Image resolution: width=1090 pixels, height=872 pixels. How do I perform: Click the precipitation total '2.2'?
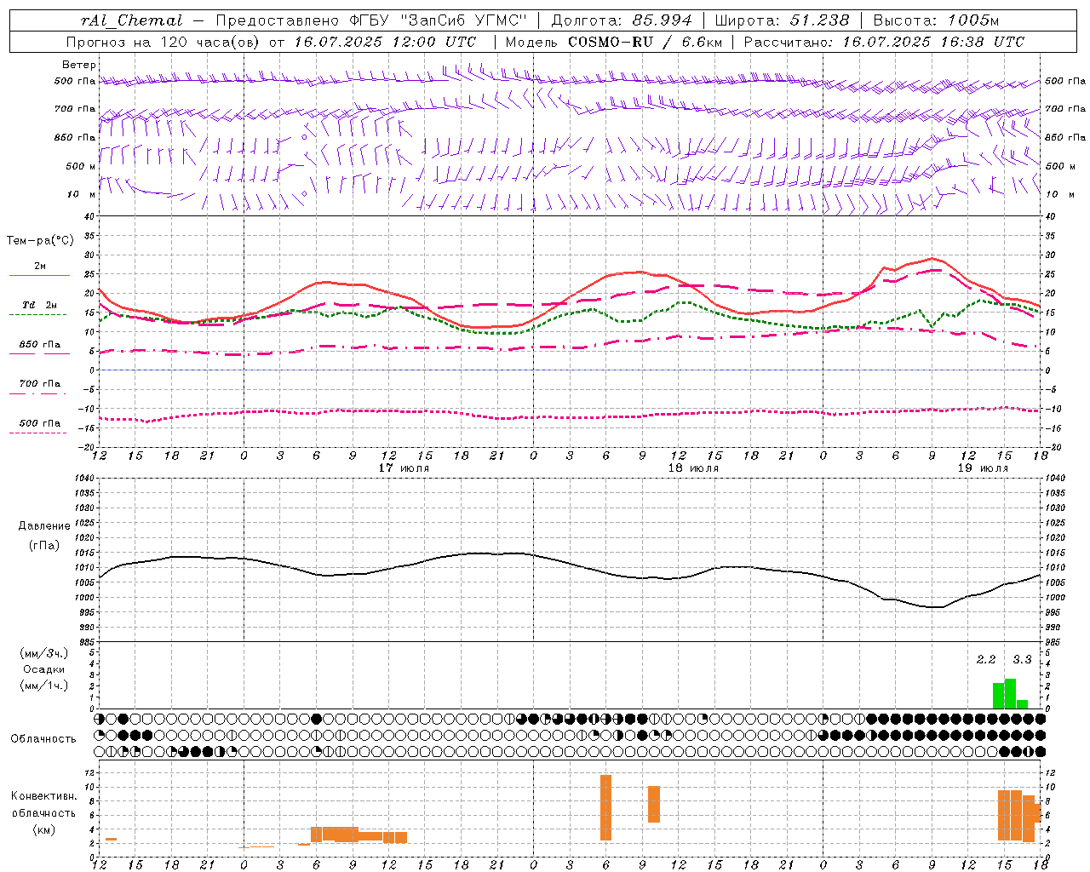tap(986, 659)
